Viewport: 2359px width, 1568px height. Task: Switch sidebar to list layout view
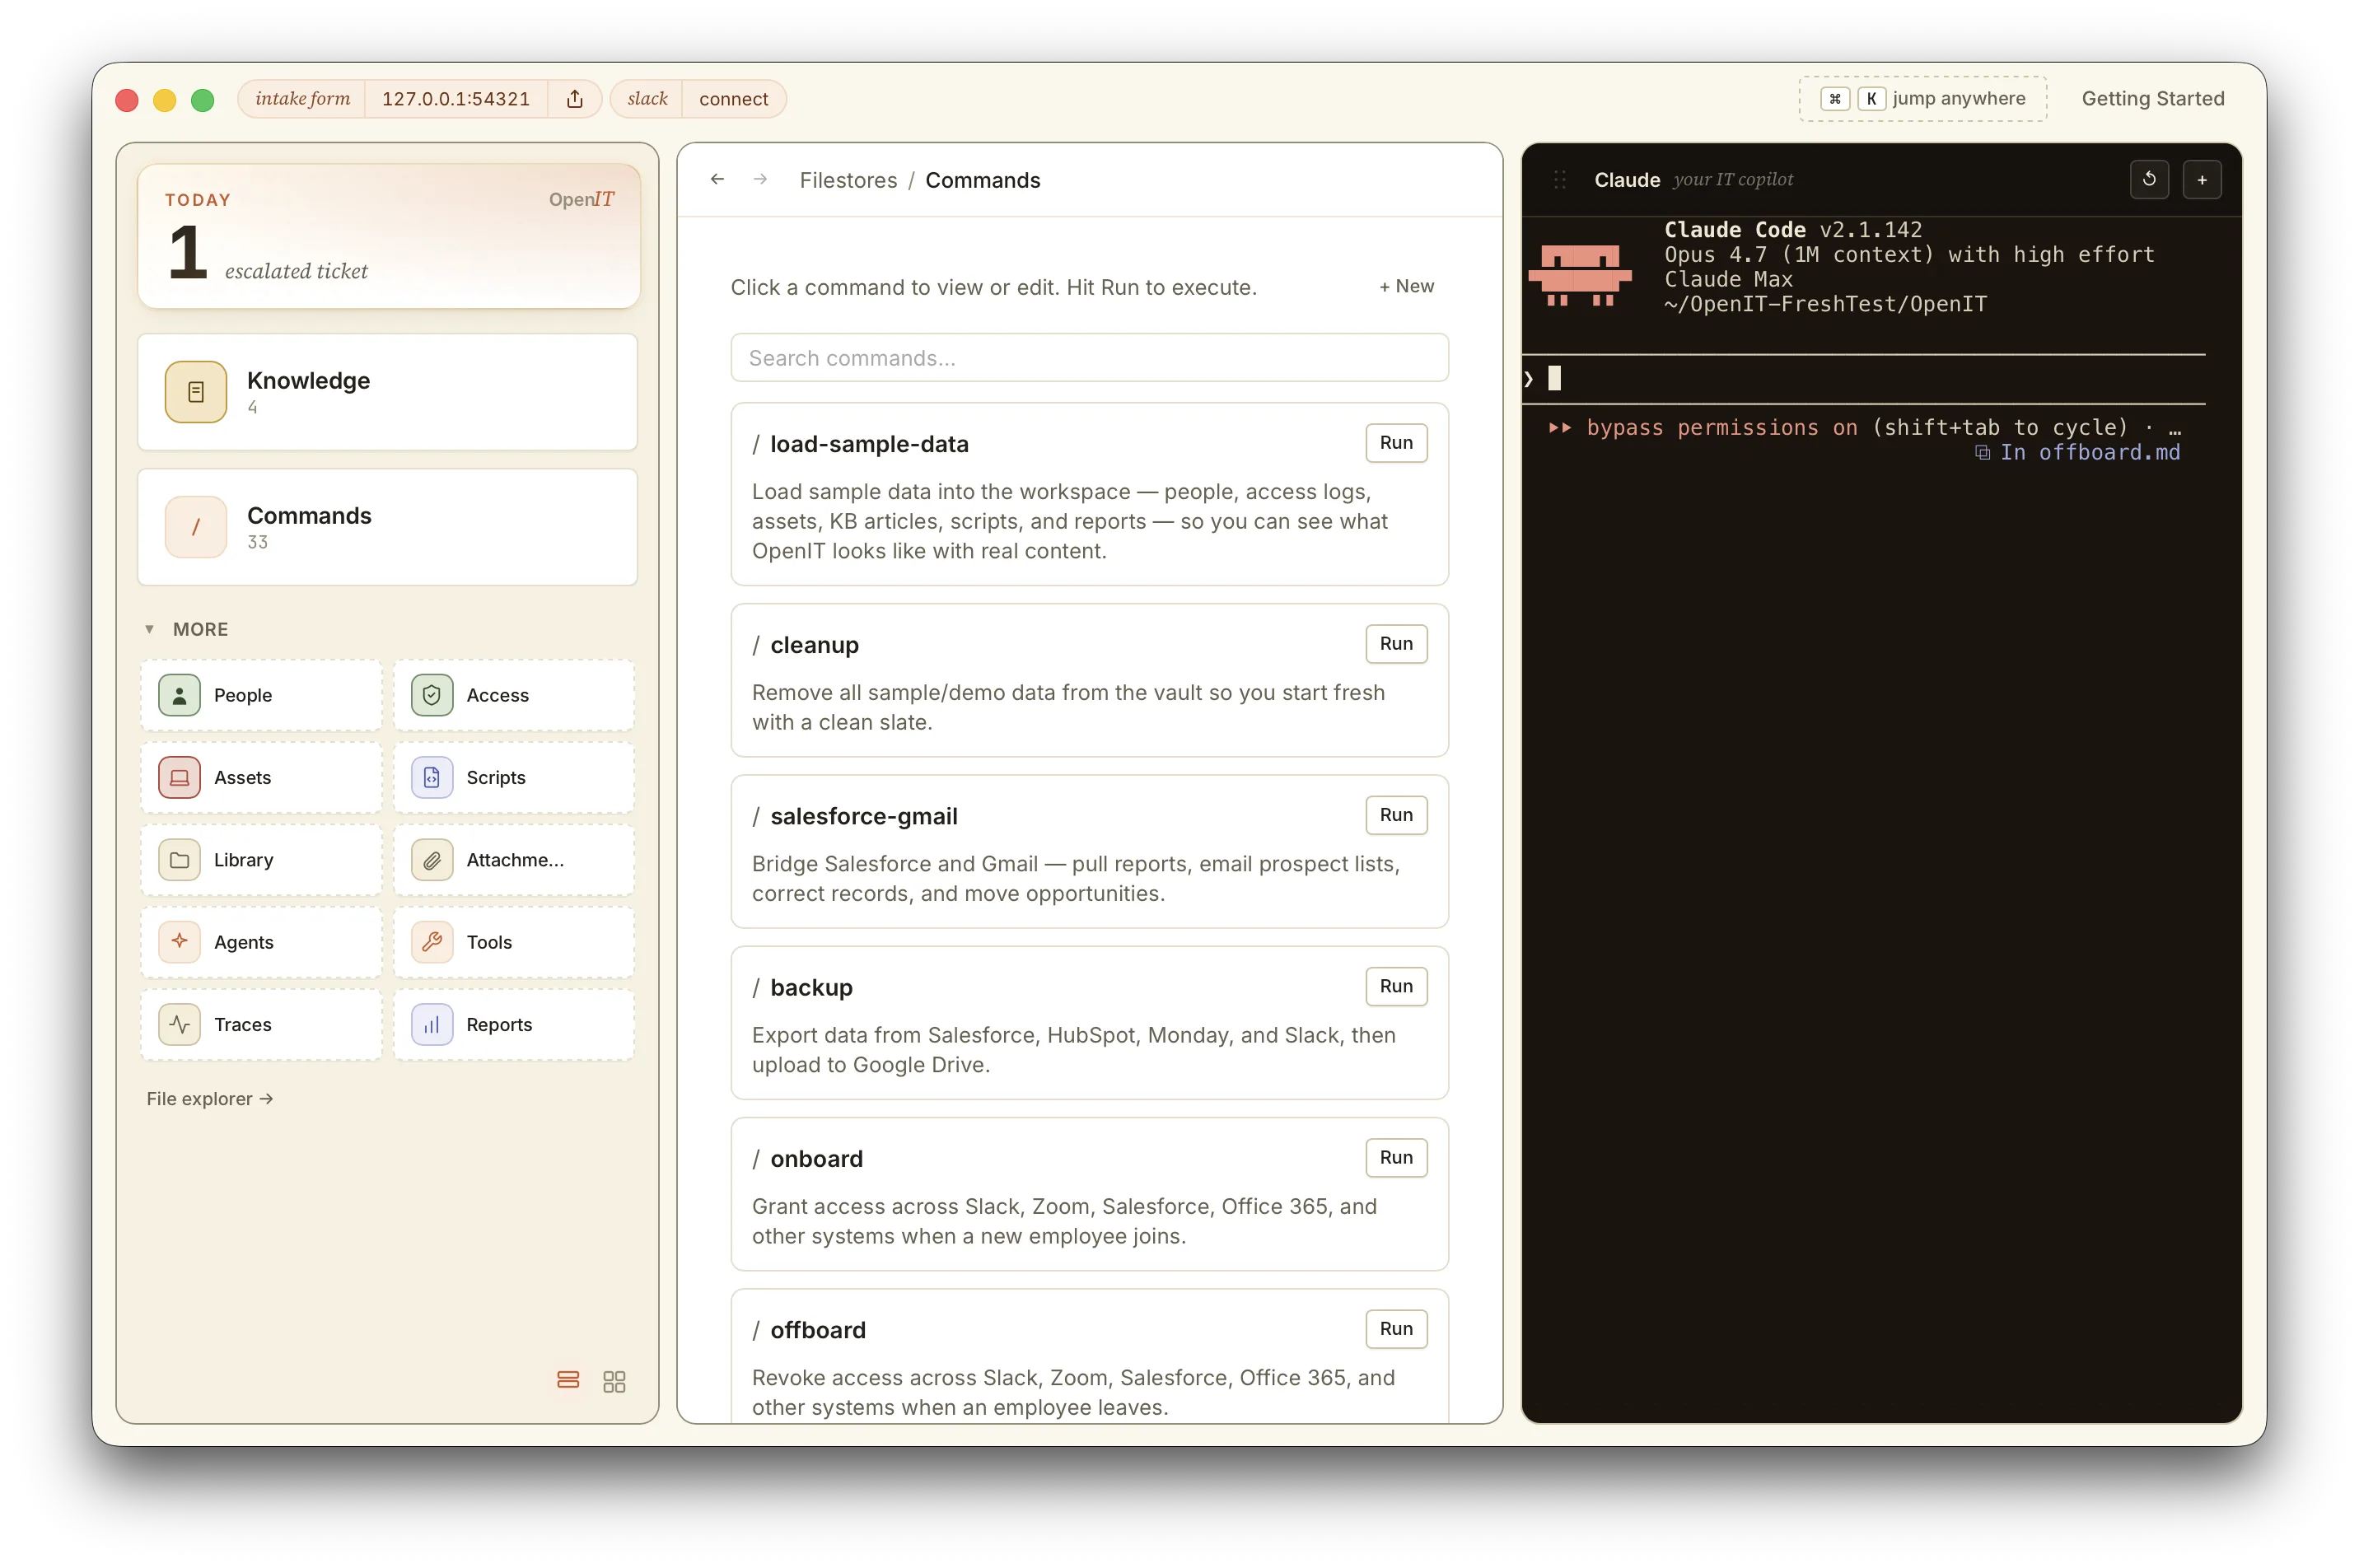[568, 1380]
